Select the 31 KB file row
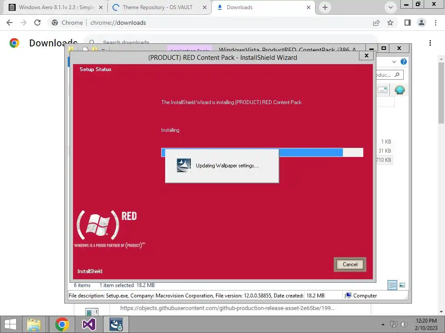This screenshot has height=333, width=445. point(385,150)
